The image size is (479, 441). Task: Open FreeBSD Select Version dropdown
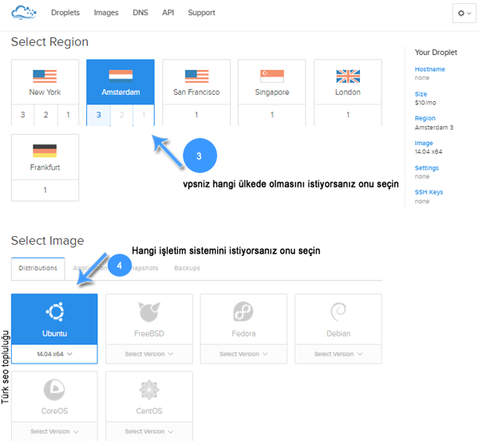[149, 354]
